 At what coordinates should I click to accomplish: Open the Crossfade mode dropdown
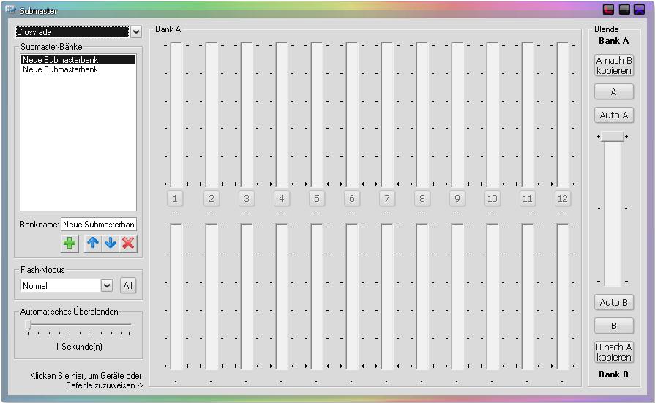[x=135, y=32]
